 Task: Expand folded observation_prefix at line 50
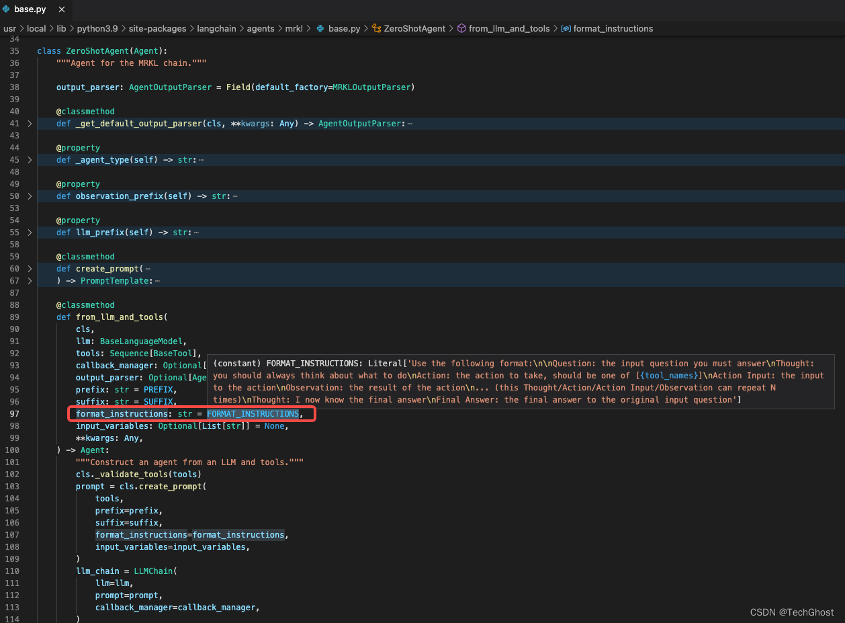coord(30,196)
